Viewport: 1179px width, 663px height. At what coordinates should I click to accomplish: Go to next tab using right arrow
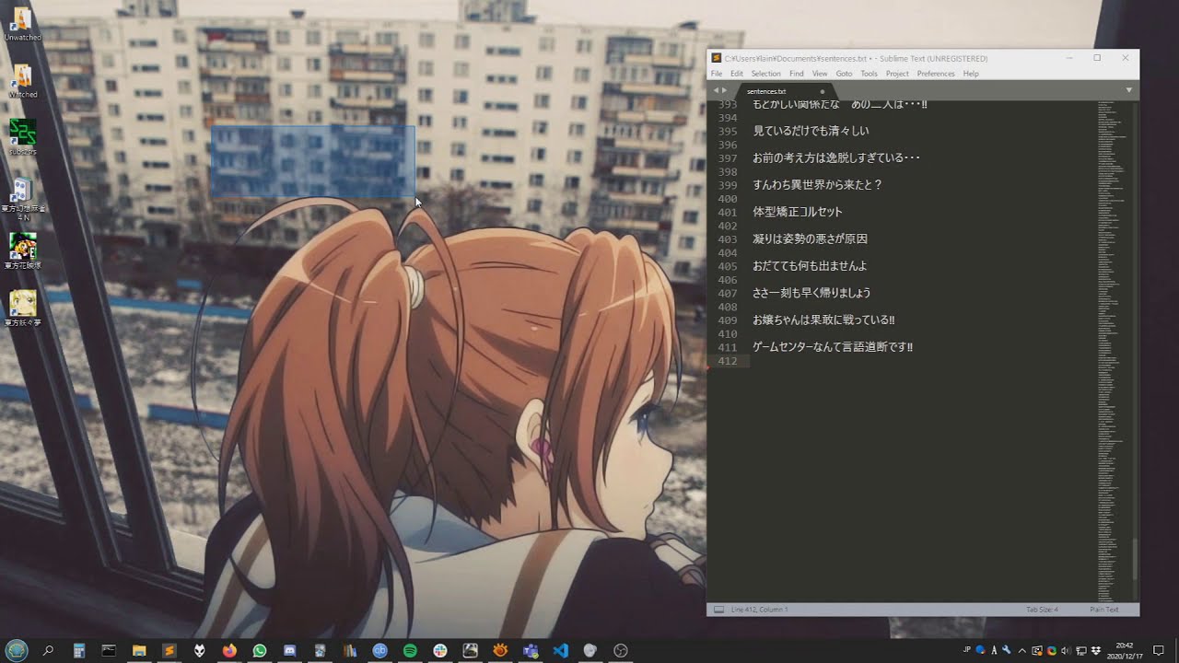pos(725,90)
